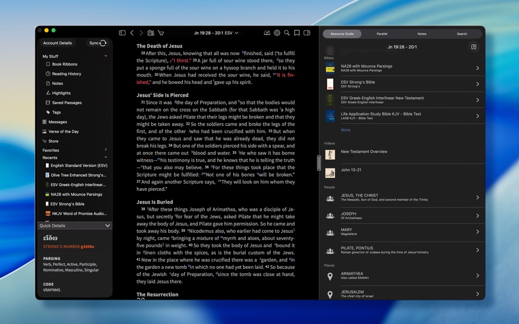Viewport: 519px width, 324px height.
Task: Open split-screen view with the rightmost toolbar icon
Action: [306, 33]
